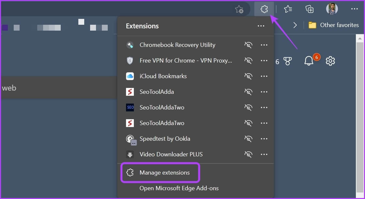Open the Collections icon

click(x=309, y=9)
